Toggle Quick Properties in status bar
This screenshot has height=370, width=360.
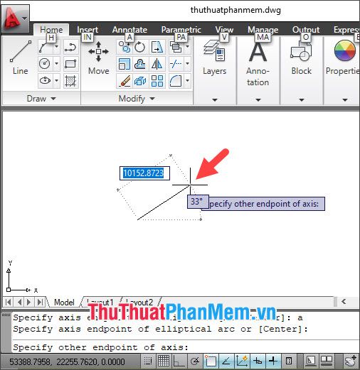[x=289, y=361]
